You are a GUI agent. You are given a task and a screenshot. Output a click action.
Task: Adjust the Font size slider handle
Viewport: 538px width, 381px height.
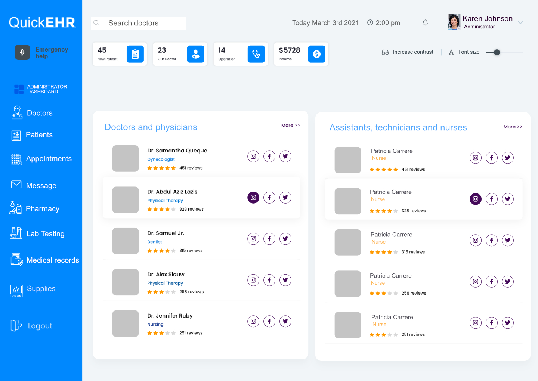coord(497,52)
